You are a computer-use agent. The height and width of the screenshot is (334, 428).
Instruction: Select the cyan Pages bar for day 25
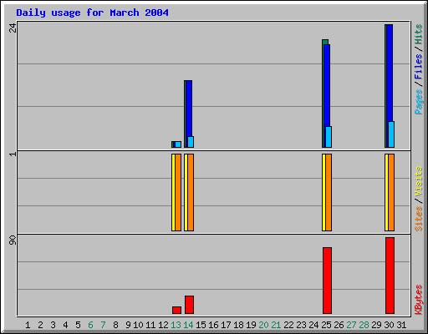[329, 137]
